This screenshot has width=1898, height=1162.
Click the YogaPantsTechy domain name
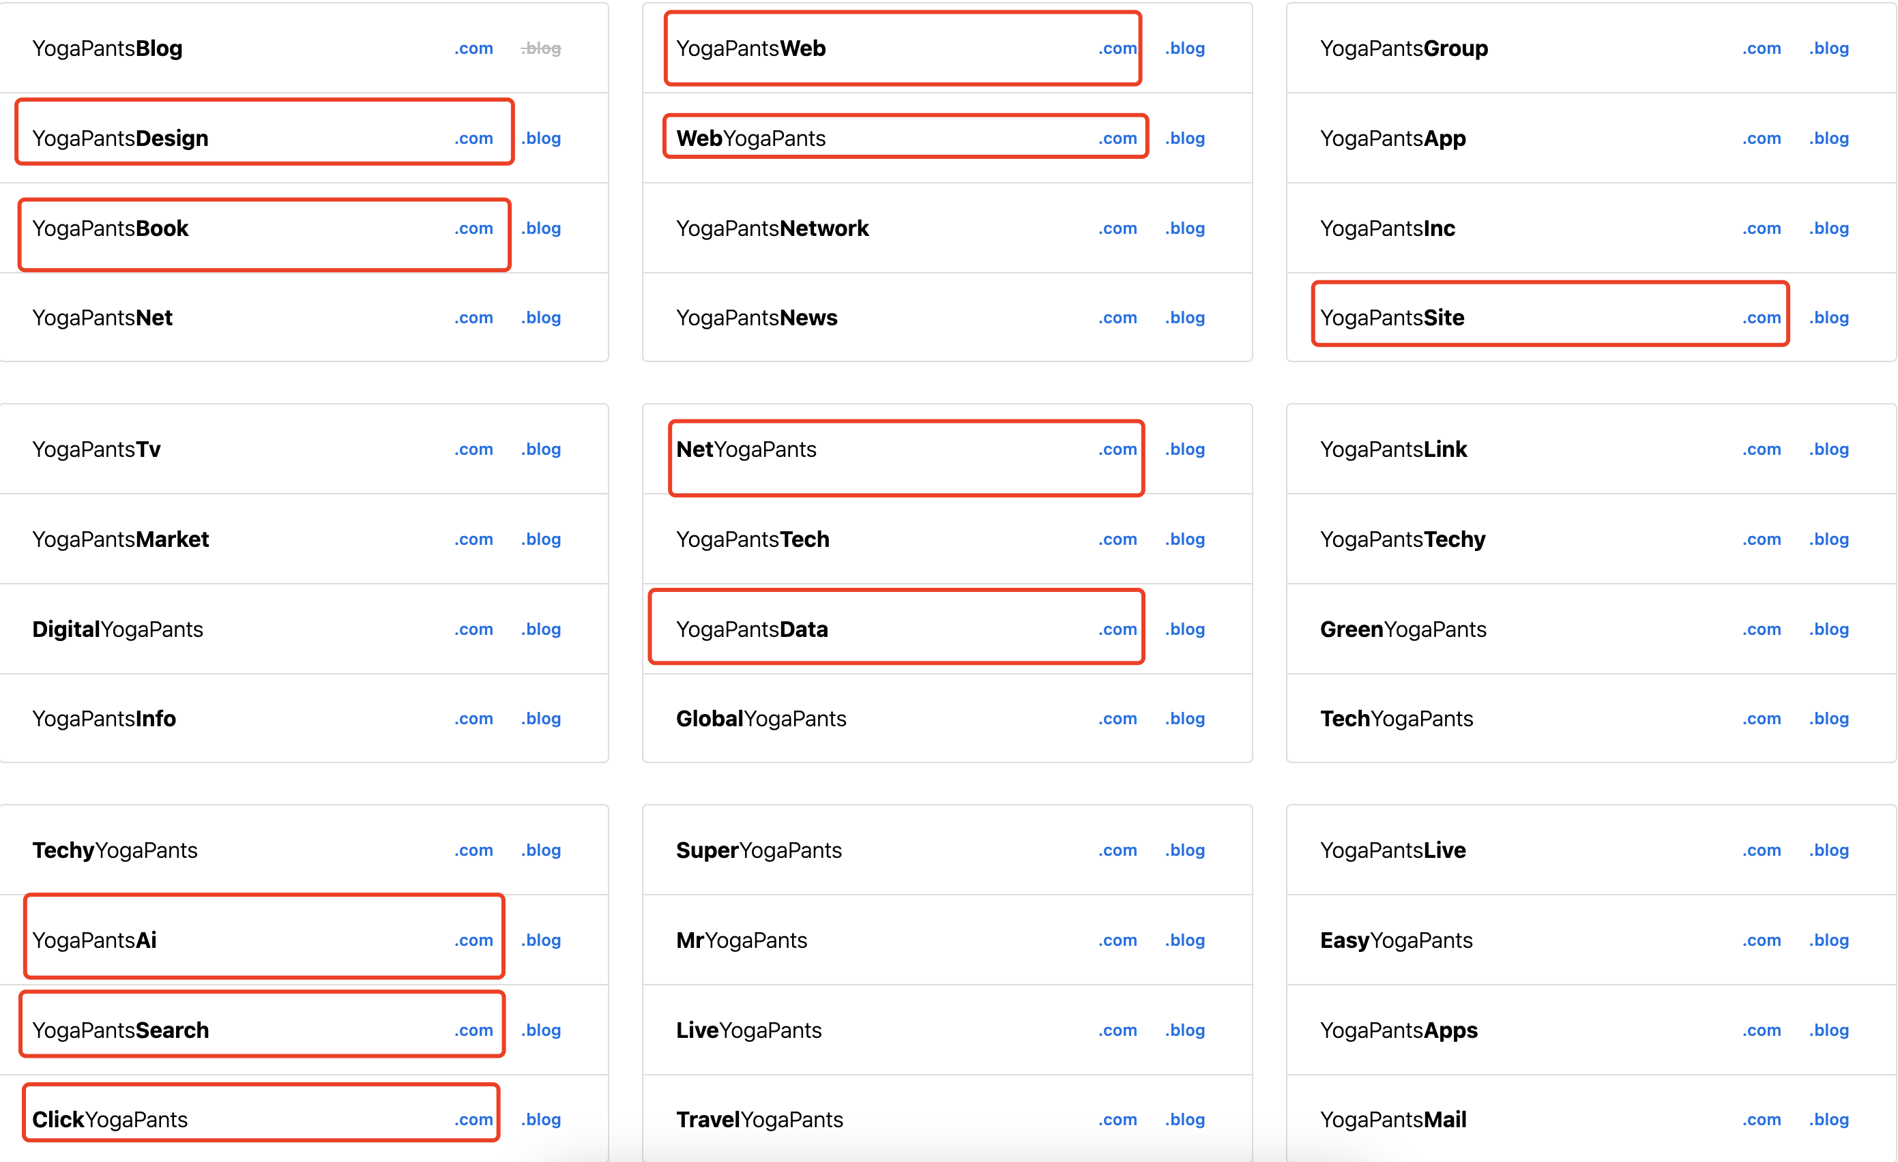click(x=1402, y=539)
